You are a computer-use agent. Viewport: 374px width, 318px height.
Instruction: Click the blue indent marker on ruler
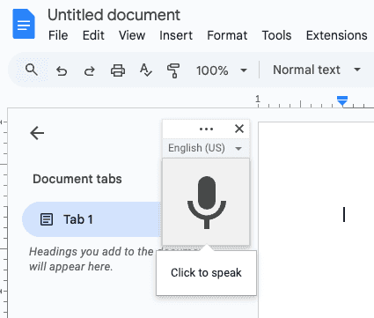[x=342, y=101]
